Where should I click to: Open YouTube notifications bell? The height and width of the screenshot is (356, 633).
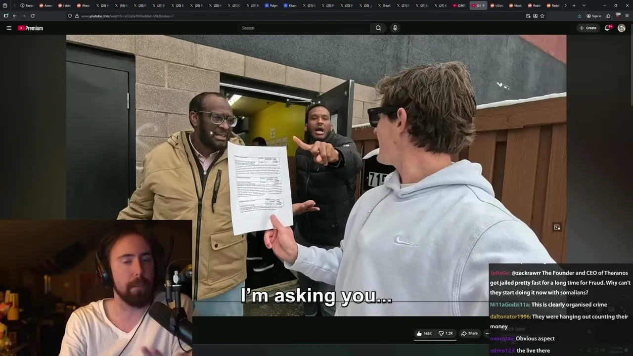click(607, 28)
